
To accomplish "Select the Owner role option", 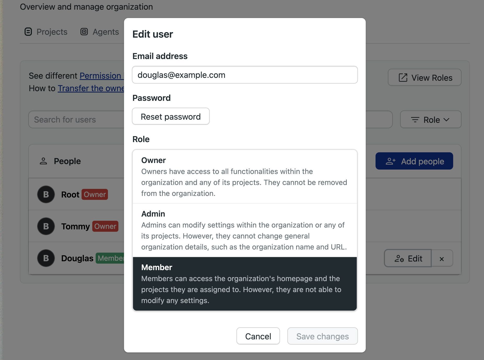I will tap(245, 177).
